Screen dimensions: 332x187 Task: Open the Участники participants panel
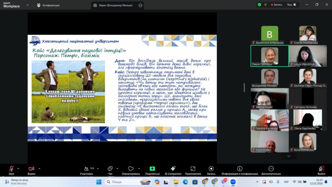tap(87, 170)
